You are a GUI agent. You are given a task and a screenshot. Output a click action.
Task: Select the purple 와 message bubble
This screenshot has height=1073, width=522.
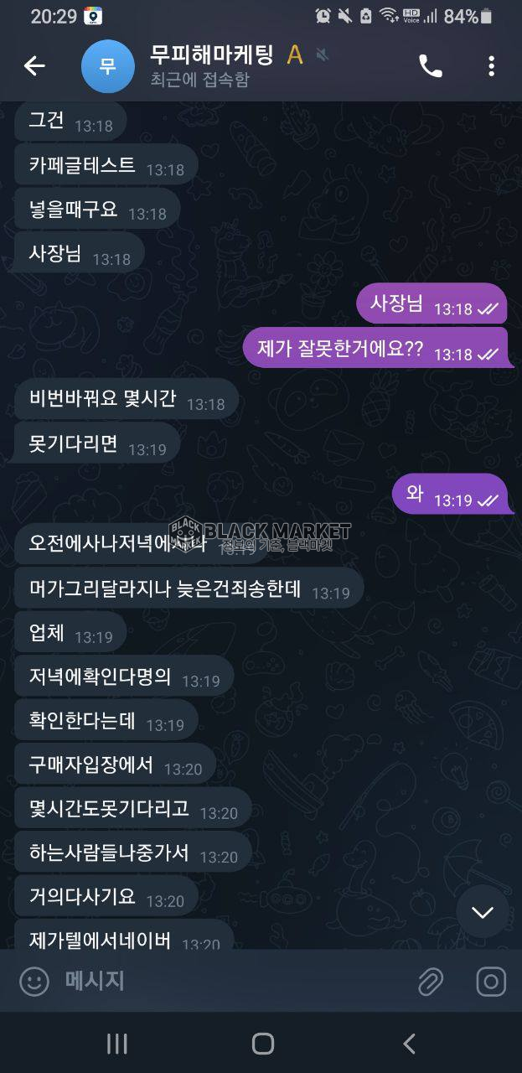pos(450,495)
